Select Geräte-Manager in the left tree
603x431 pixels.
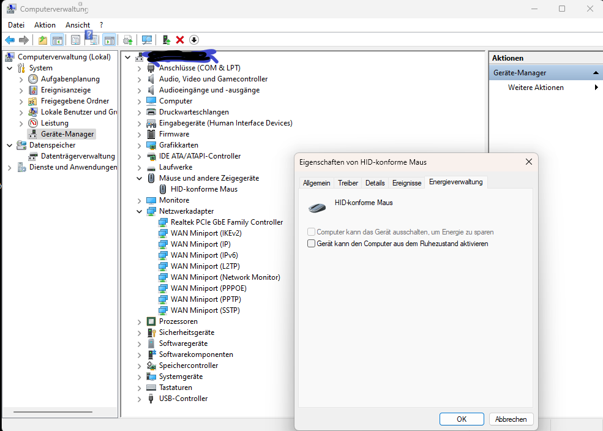[x=67, y=134]
